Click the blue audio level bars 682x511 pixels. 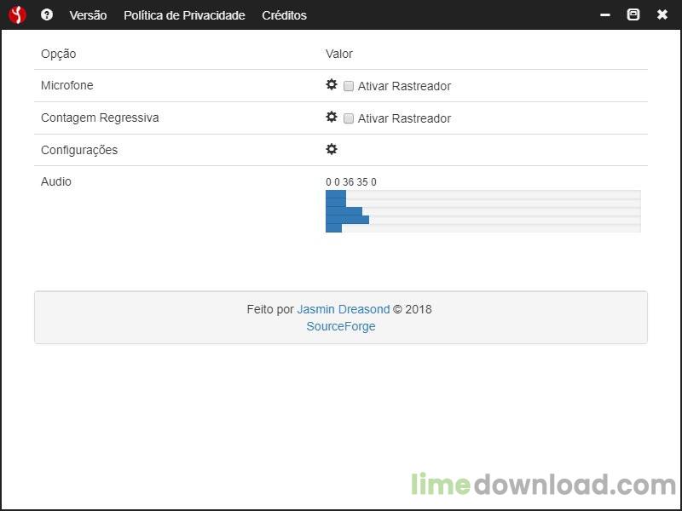pyautogui.click(x=347, y=211)
